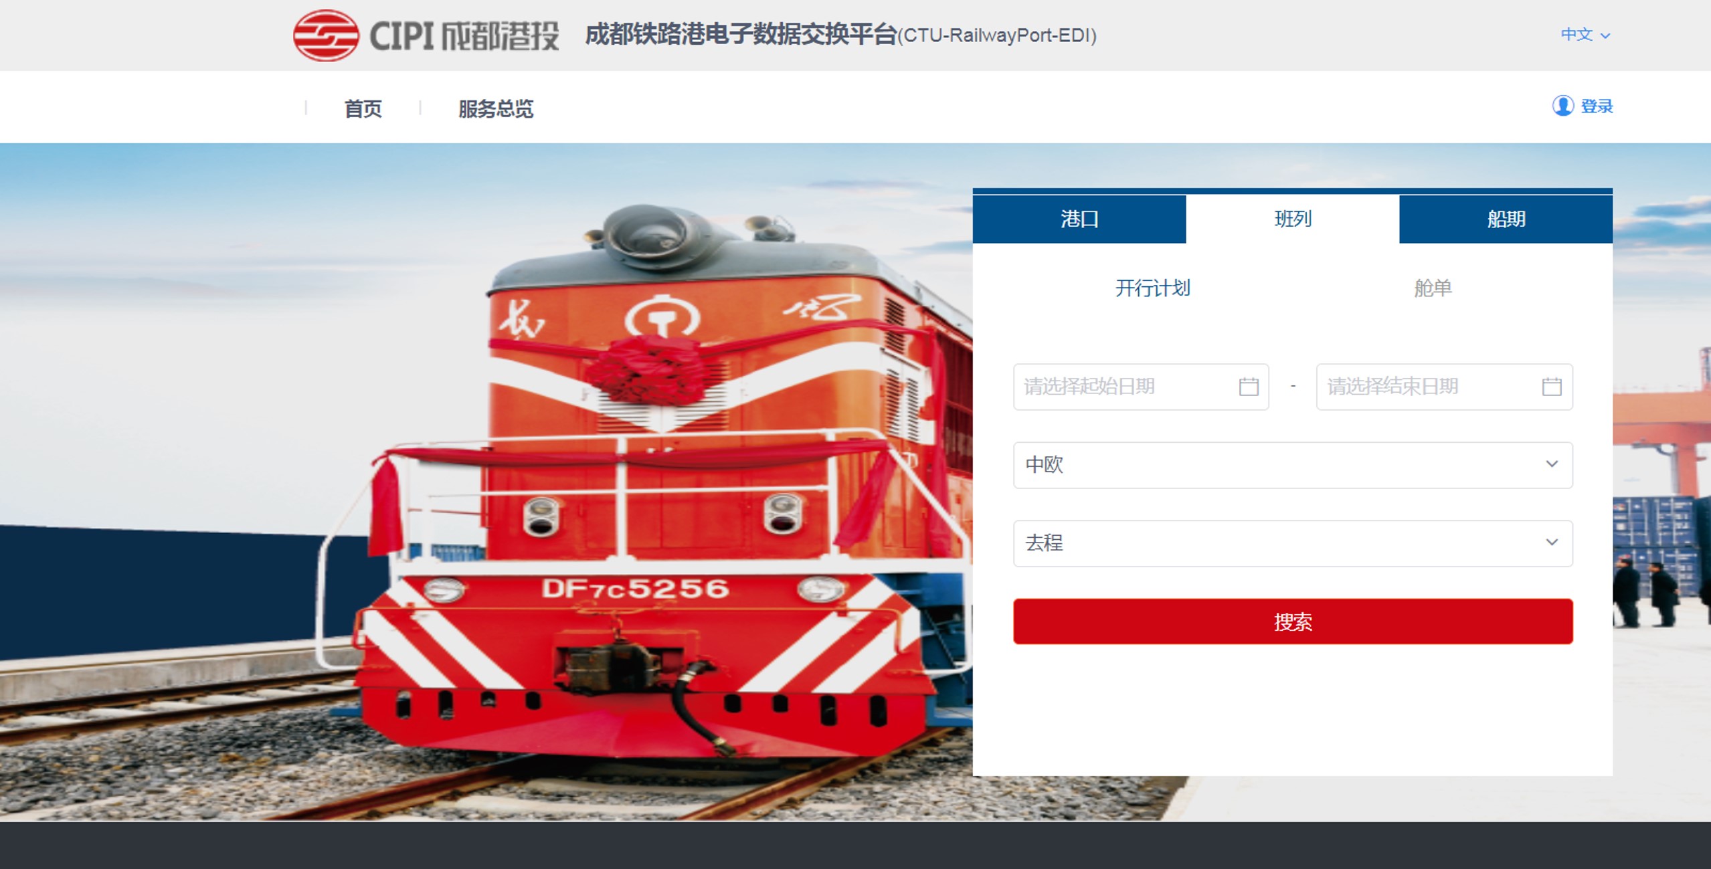Open end date calendar icon
Viewport: 1711px width, 869px height.
tap(1552, 387)
